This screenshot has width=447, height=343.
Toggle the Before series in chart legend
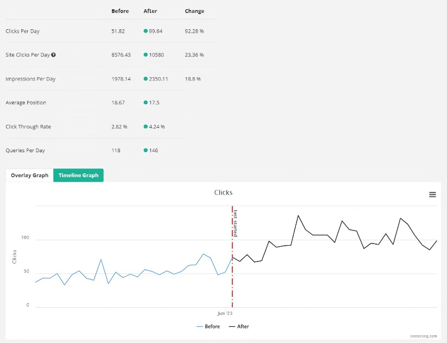click(209, 327)
